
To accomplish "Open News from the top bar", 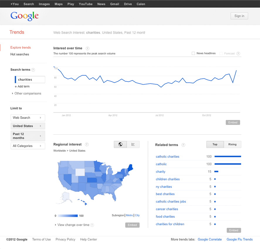I will (x=101, y=4).
